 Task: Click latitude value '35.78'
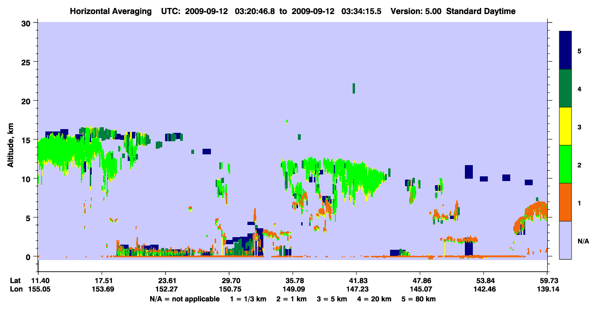(293, 280)
